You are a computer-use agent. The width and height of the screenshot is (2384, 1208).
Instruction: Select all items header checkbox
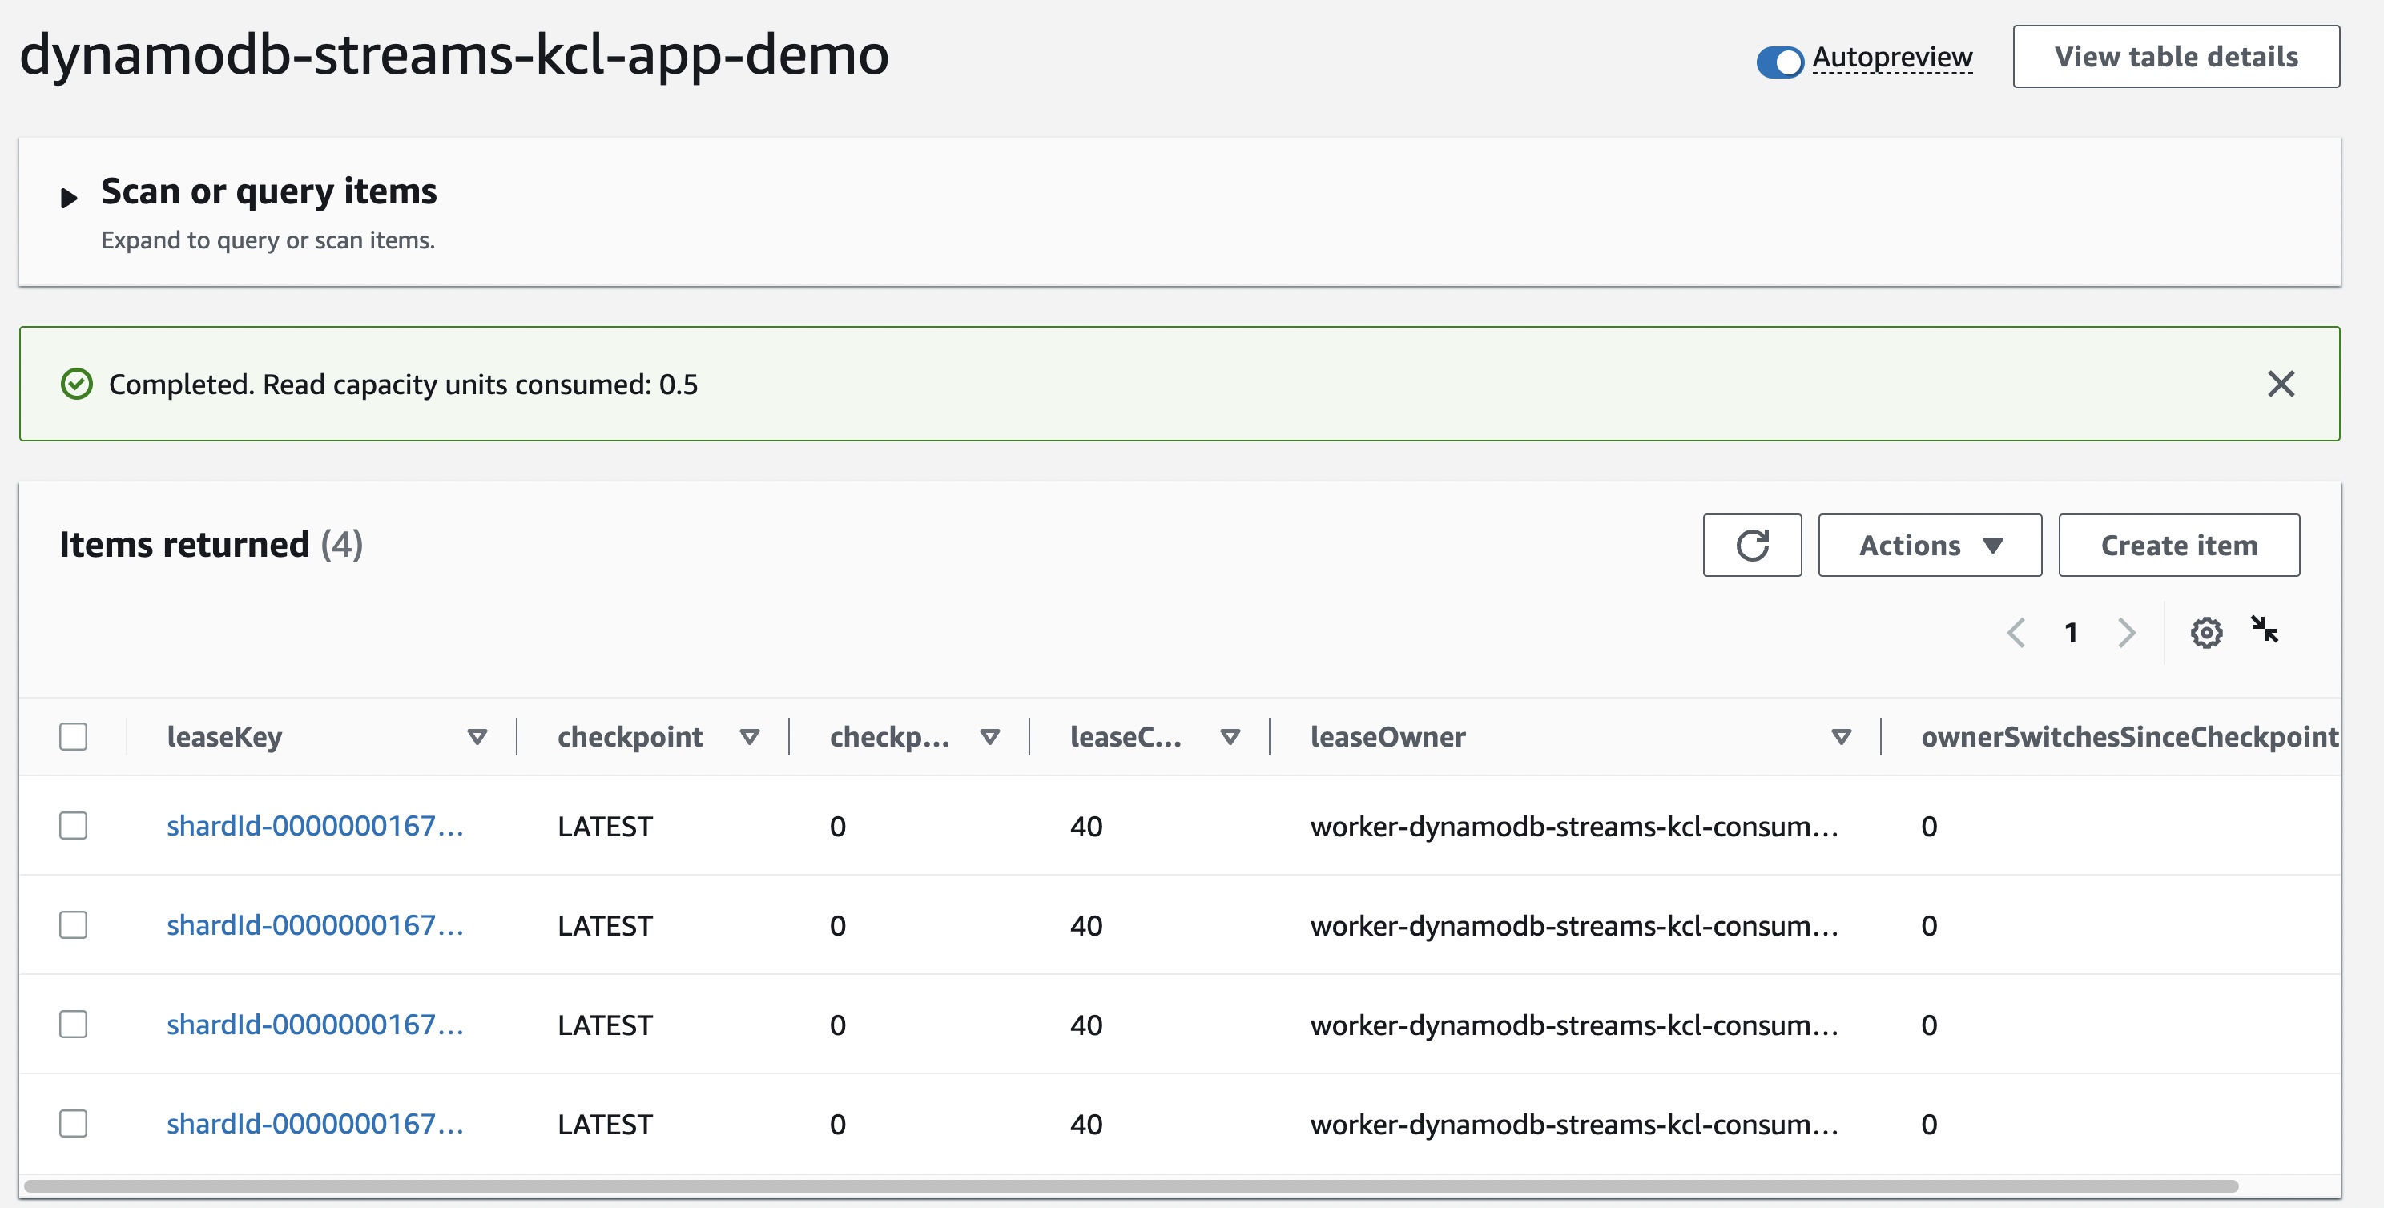73,737
